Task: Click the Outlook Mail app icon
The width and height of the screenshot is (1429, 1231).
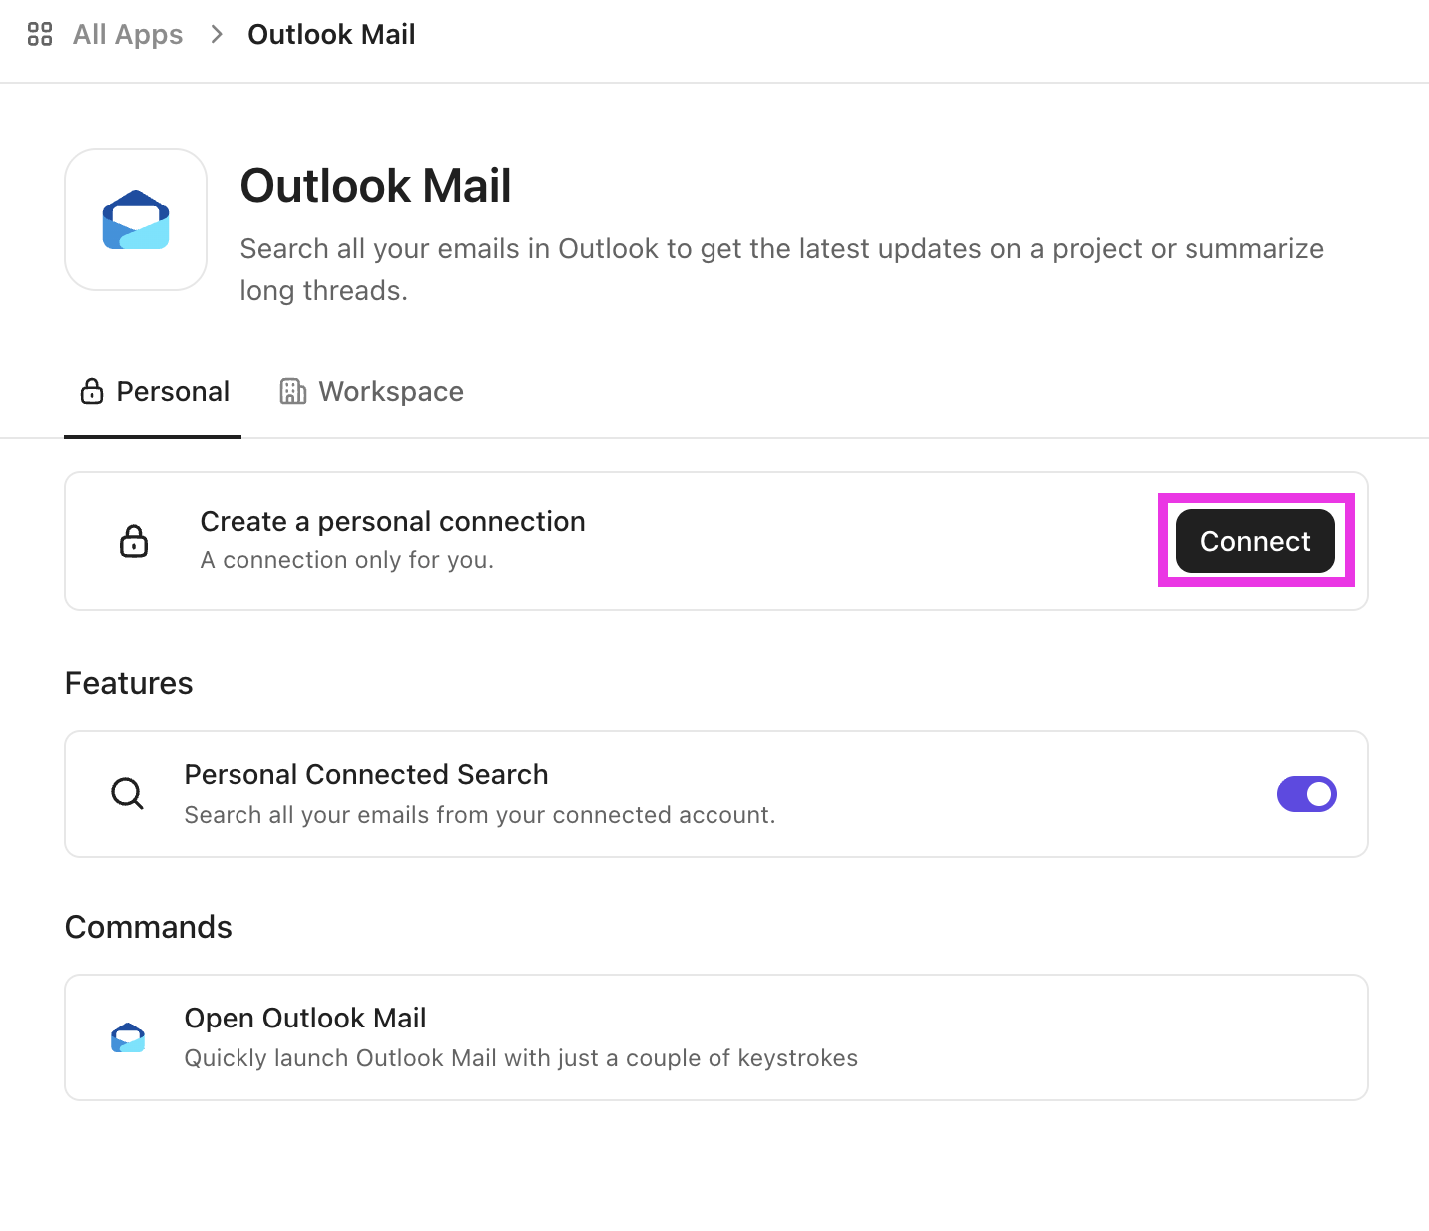Action: coord(135,219)
